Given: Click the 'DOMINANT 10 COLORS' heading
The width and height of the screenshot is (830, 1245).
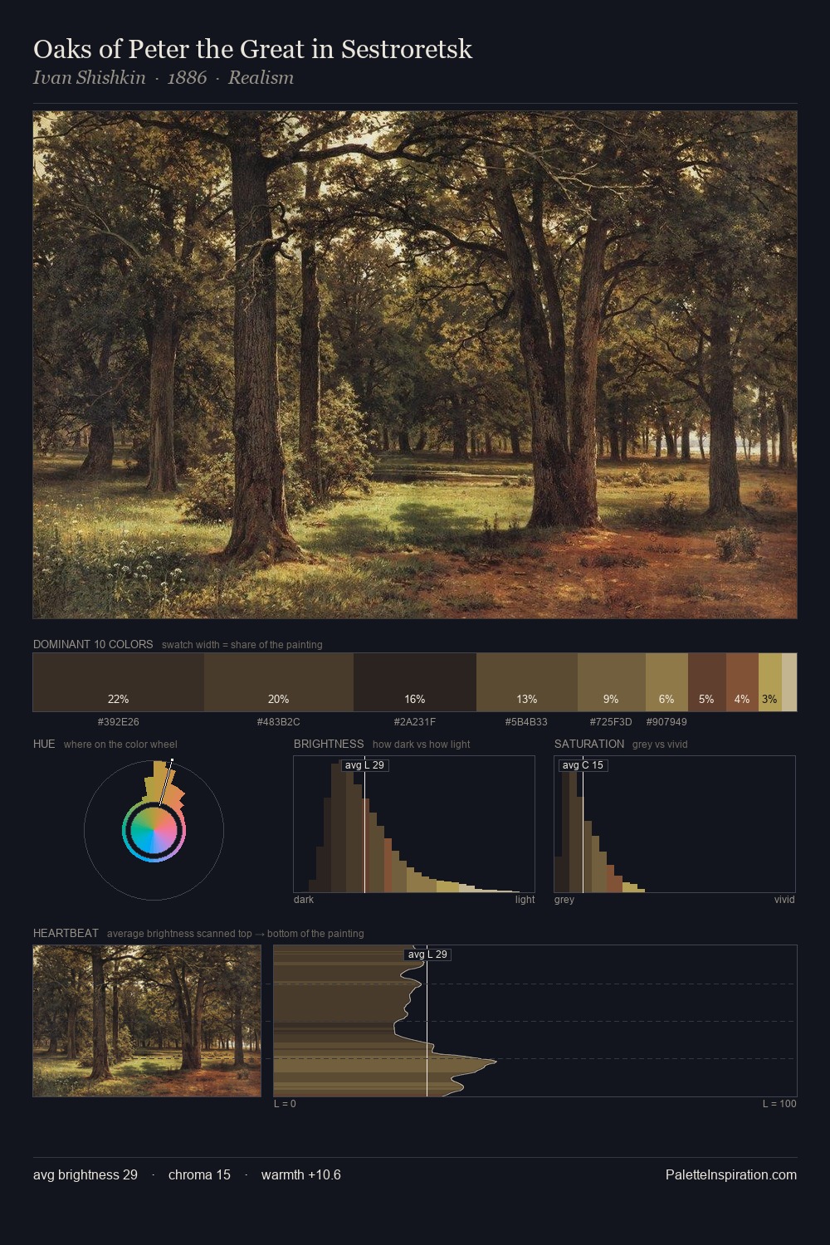Looking at the screenshot, I should tap(93, 644).
